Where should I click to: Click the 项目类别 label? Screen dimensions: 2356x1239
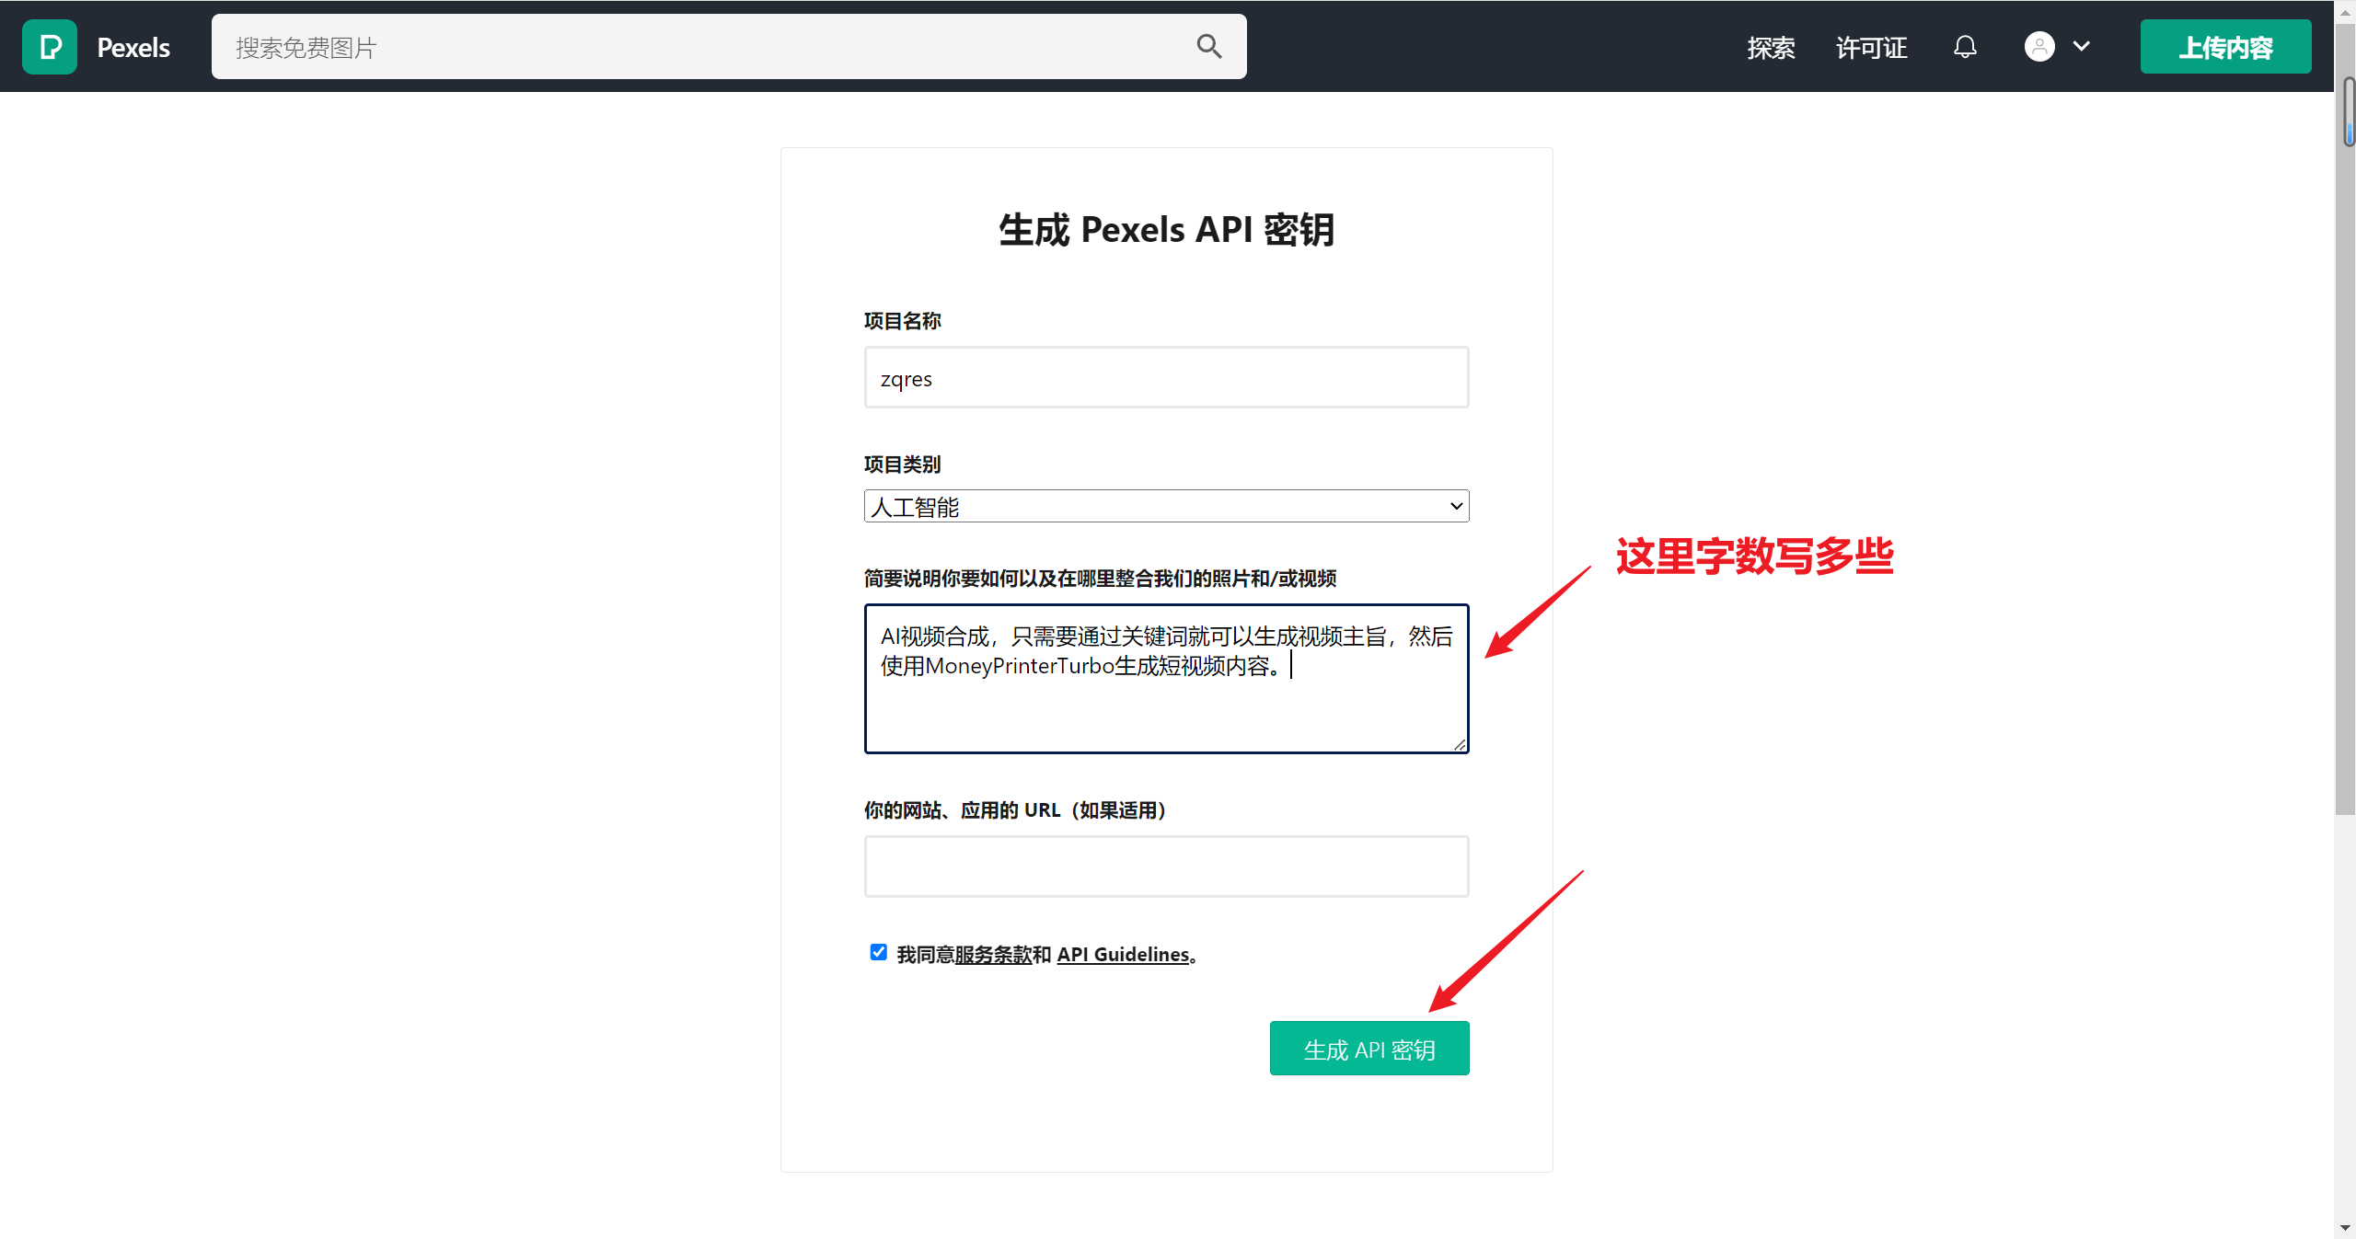[x=902, y=465]
